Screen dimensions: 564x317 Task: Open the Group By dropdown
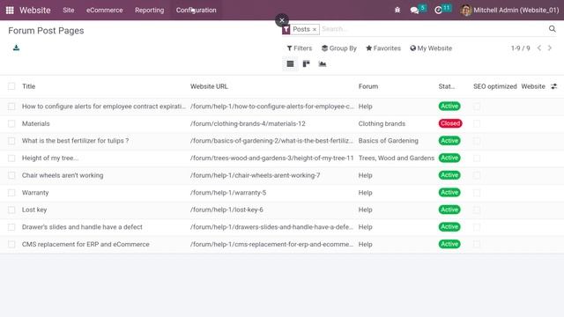[338, 48]
